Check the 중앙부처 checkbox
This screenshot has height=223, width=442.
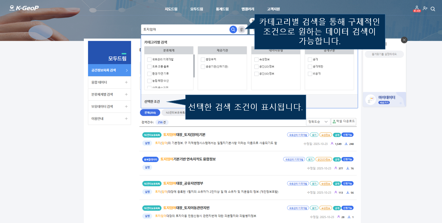(x=203, y=60)
